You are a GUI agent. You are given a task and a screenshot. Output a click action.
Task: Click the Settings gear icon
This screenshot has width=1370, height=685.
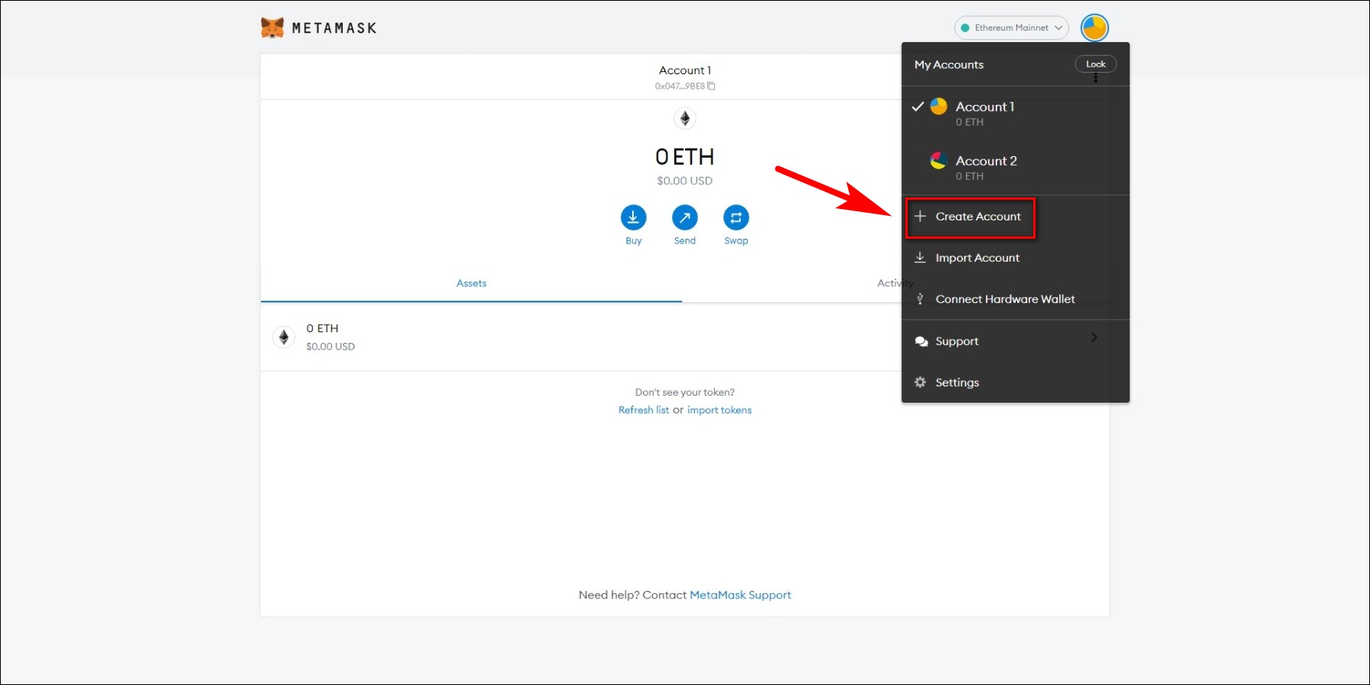[921, 383]
